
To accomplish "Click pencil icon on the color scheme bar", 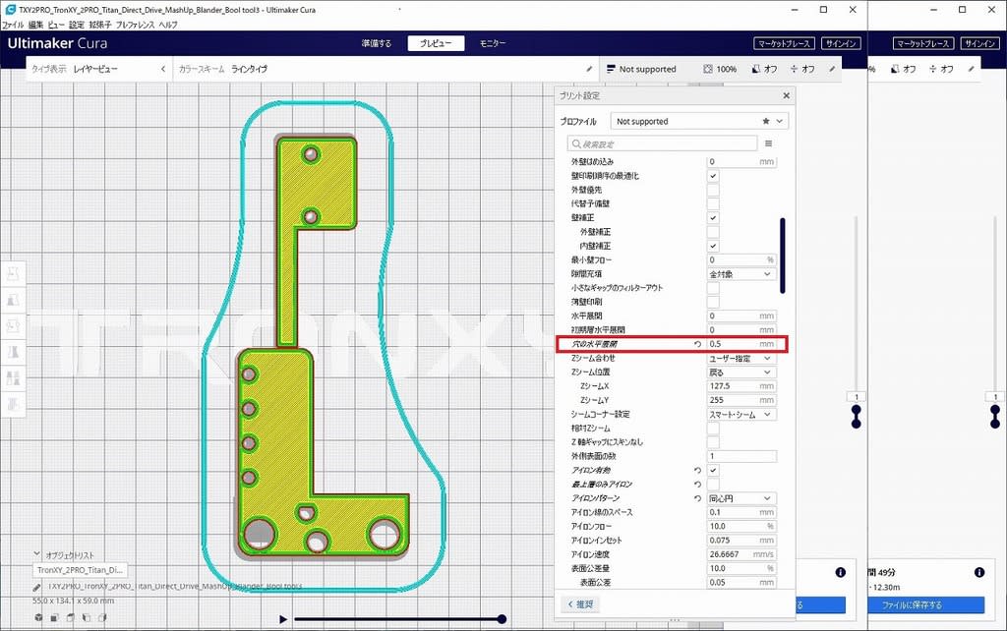I will click(x=589, y=69).
